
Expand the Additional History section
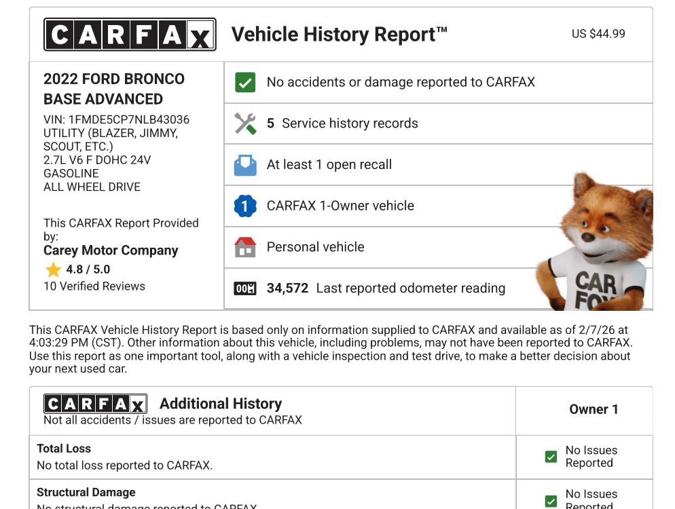(220, 403)
